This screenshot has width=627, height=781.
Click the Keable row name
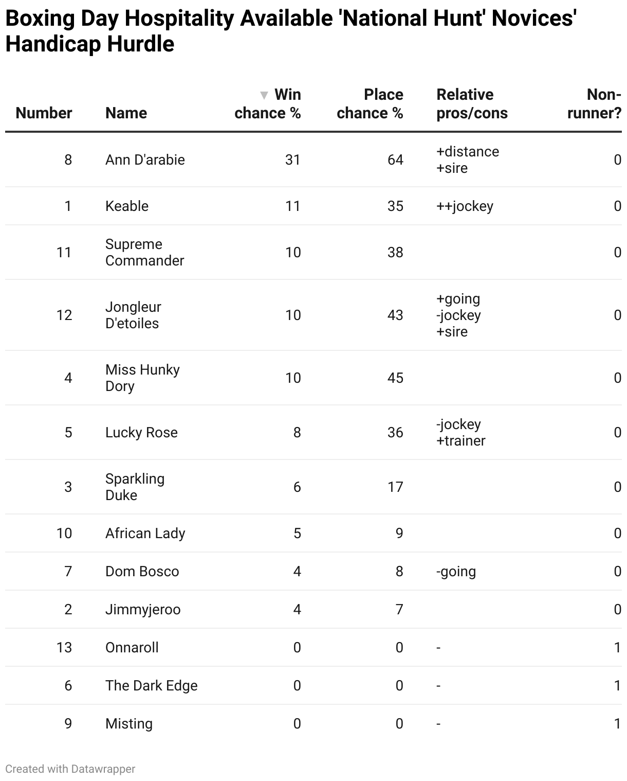point(127,206)
